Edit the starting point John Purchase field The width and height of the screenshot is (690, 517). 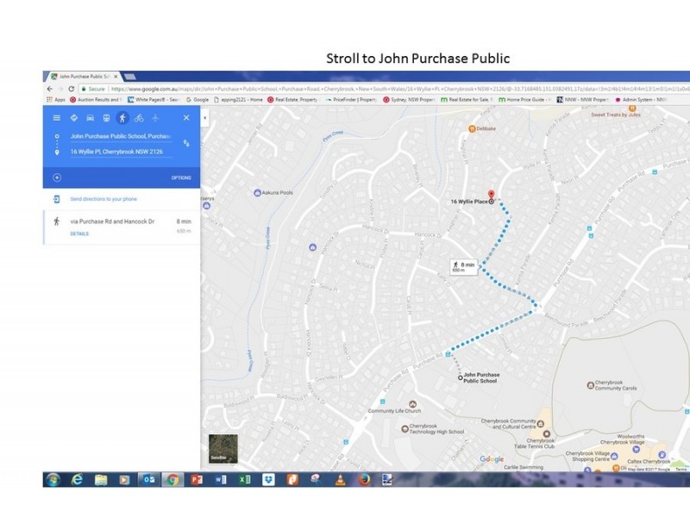tap(119, 136)
